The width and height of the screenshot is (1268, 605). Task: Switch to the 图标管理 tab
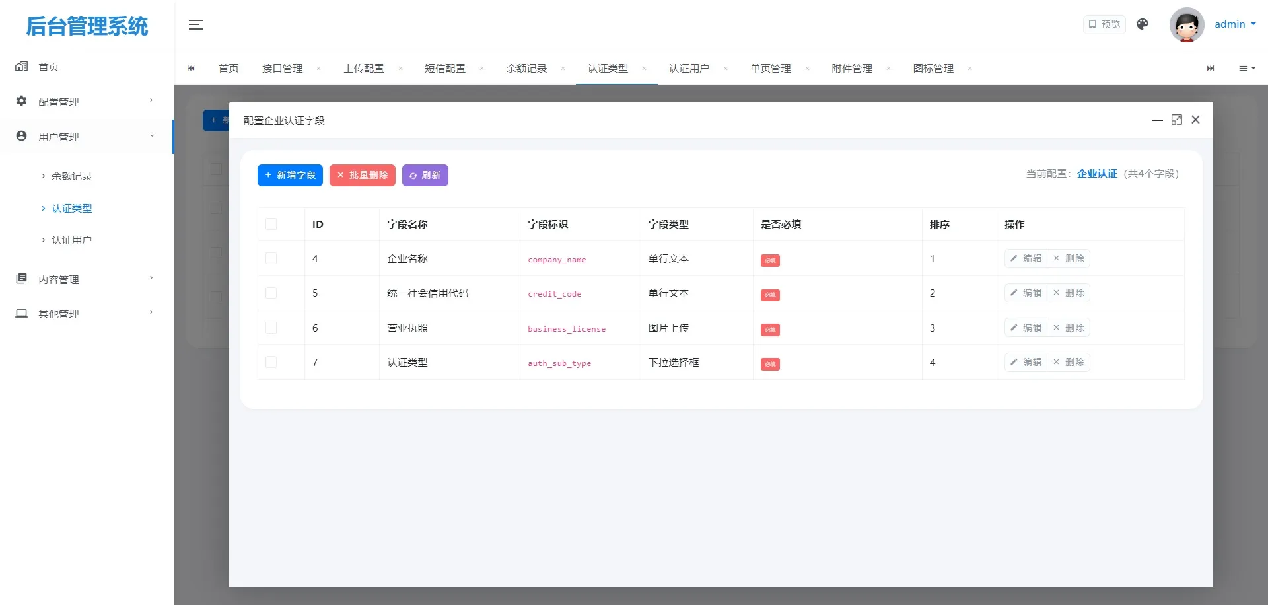[933, 68]
